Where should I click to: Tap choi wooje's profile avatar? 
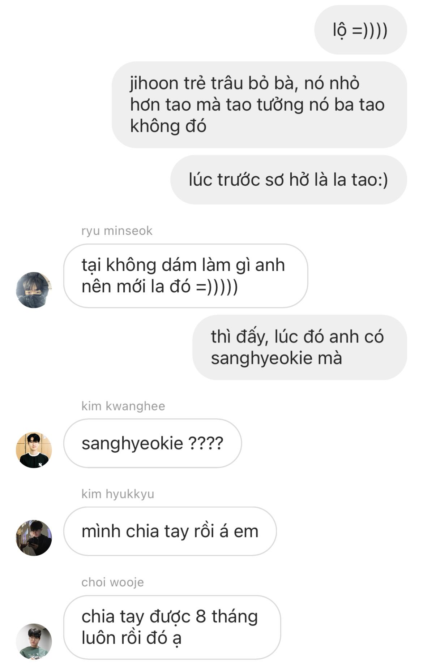point(34,641)
